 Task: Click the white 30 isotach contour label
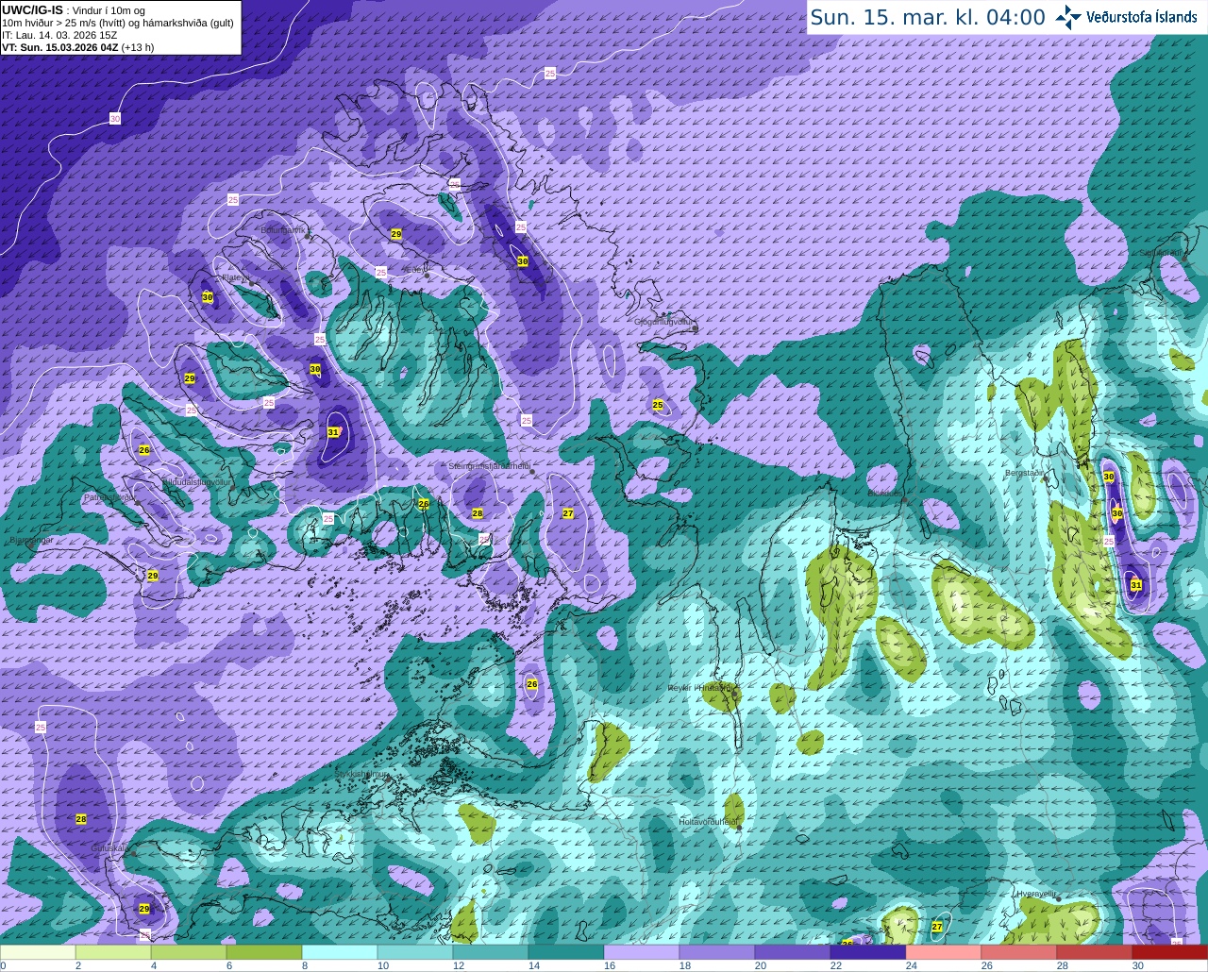coord(115,119)
